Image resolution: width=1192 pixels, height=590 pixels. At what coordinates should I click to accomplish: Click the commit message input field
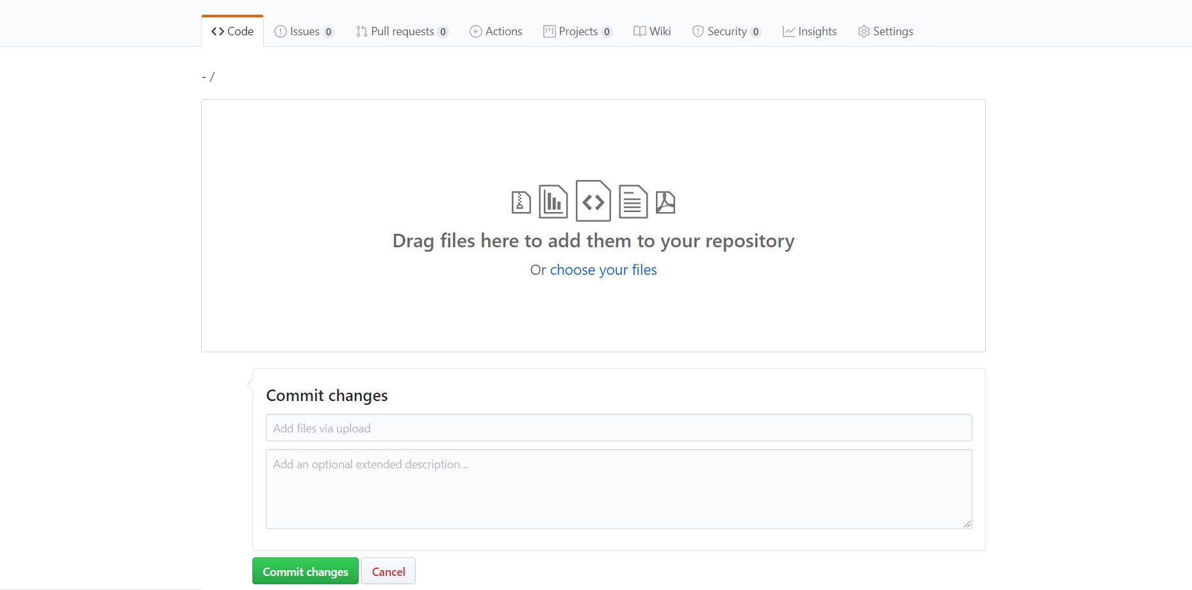pyautogui.click(x=619, y=427)
